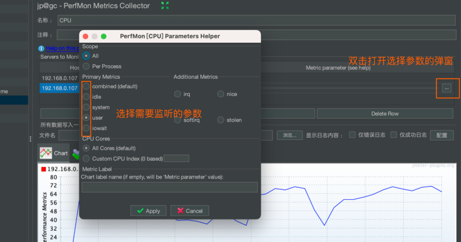461x242 pixels.
Task: Click the Apply button
Action: coord(149,211)
